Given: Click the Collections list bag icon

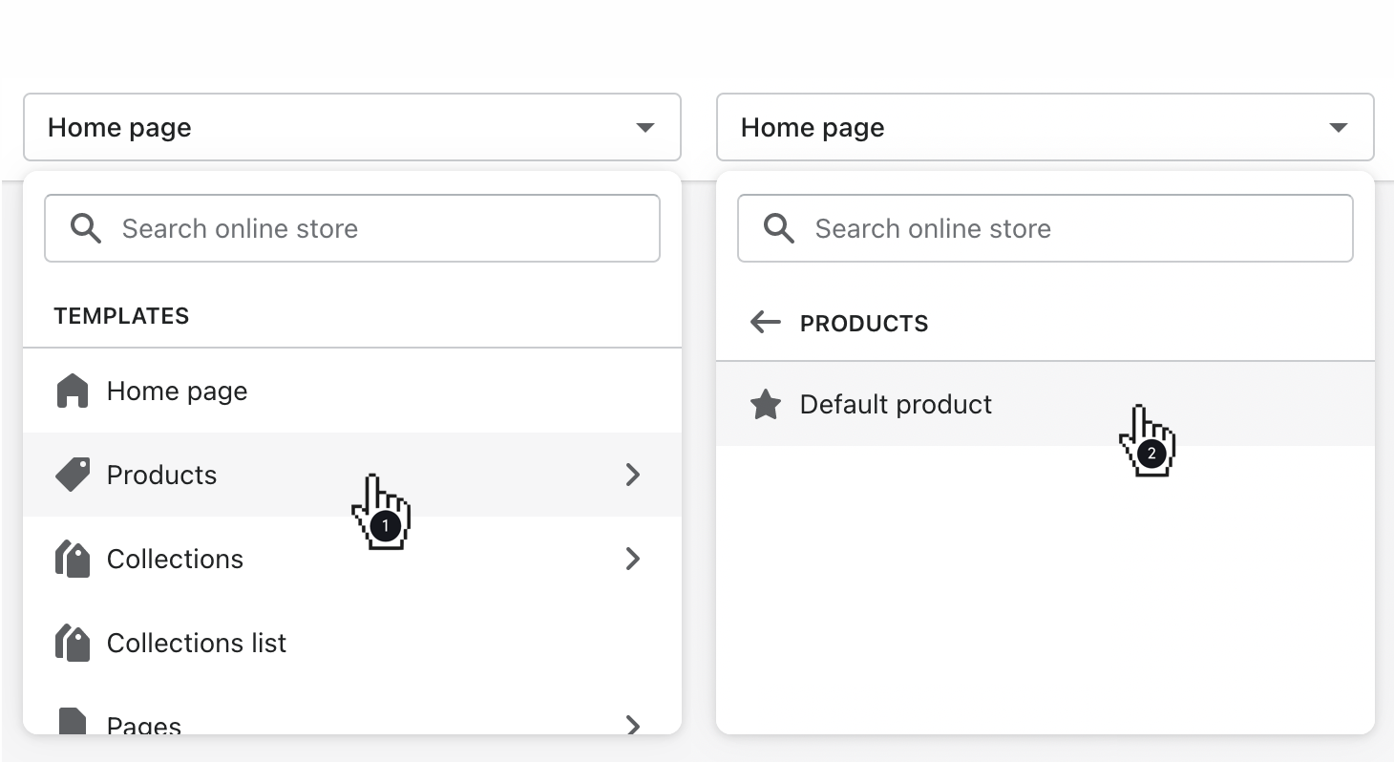Looking at the screenshot, I should pos(73,642).
